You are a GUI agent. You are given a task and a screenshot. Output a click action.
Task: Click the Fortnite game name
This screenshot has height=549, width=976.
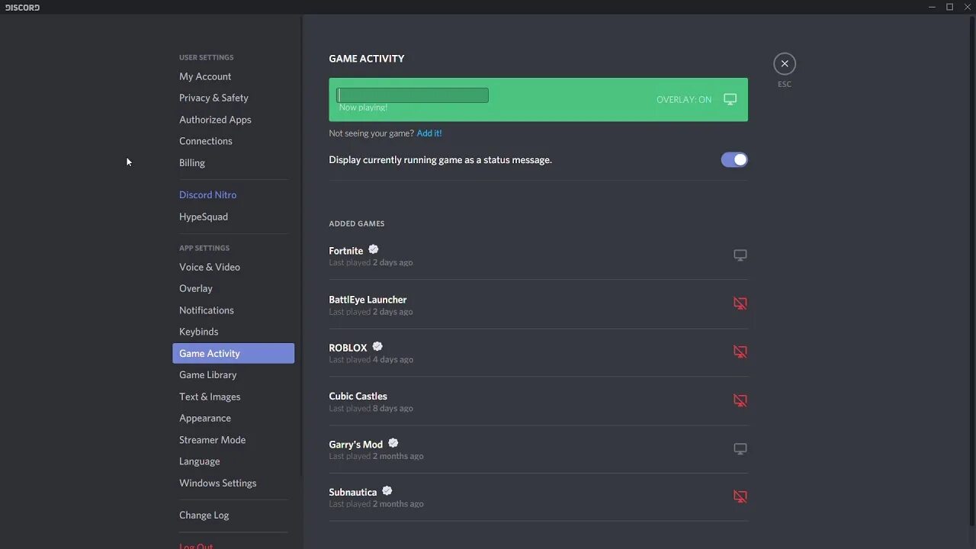345,251
